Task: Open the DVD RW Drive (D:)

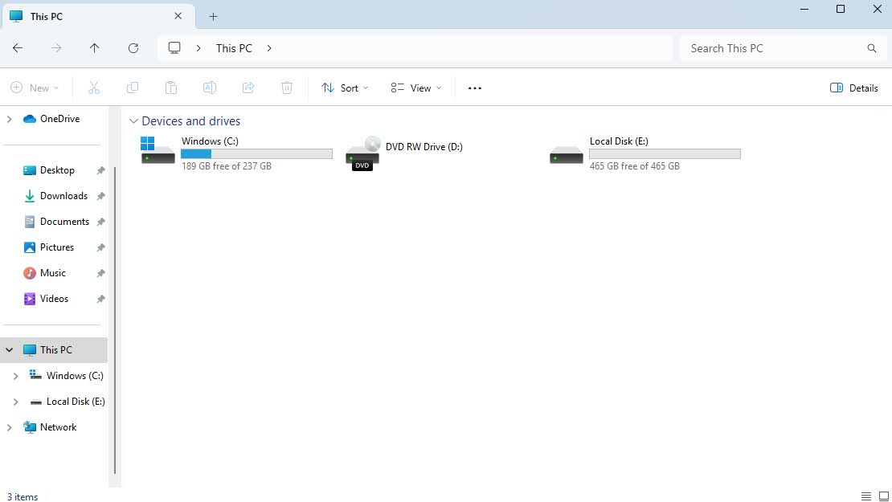Action: tap(362, 153)
